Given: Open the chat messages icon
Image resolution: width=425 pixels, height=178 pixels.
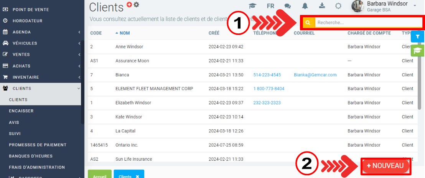Looking at the screenshot, I should (287, 6).
